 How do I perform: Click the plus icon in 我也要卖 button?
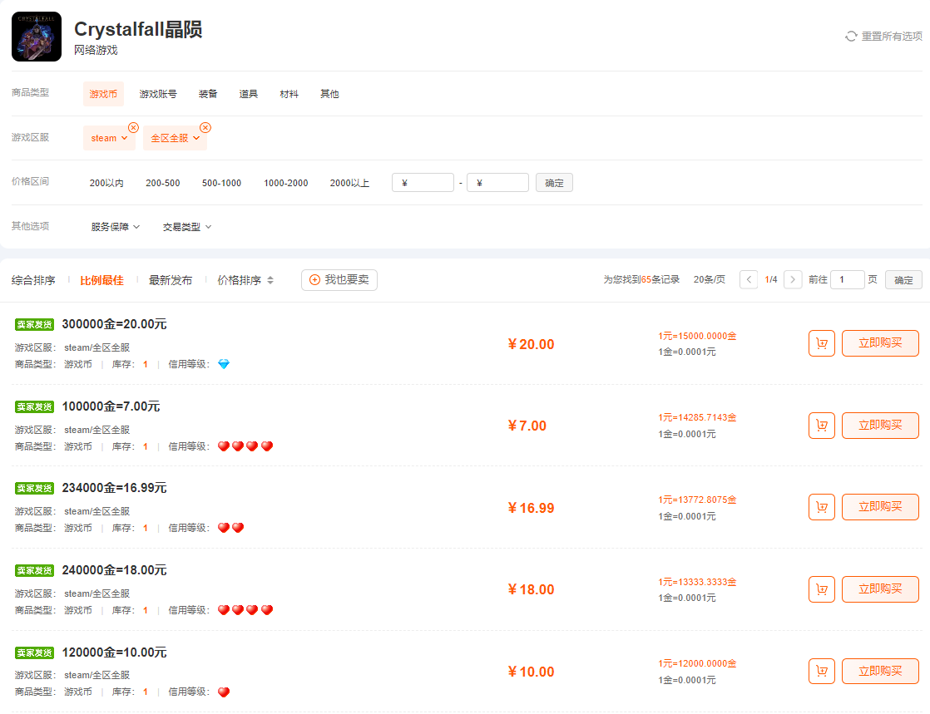tap(313, 280)
